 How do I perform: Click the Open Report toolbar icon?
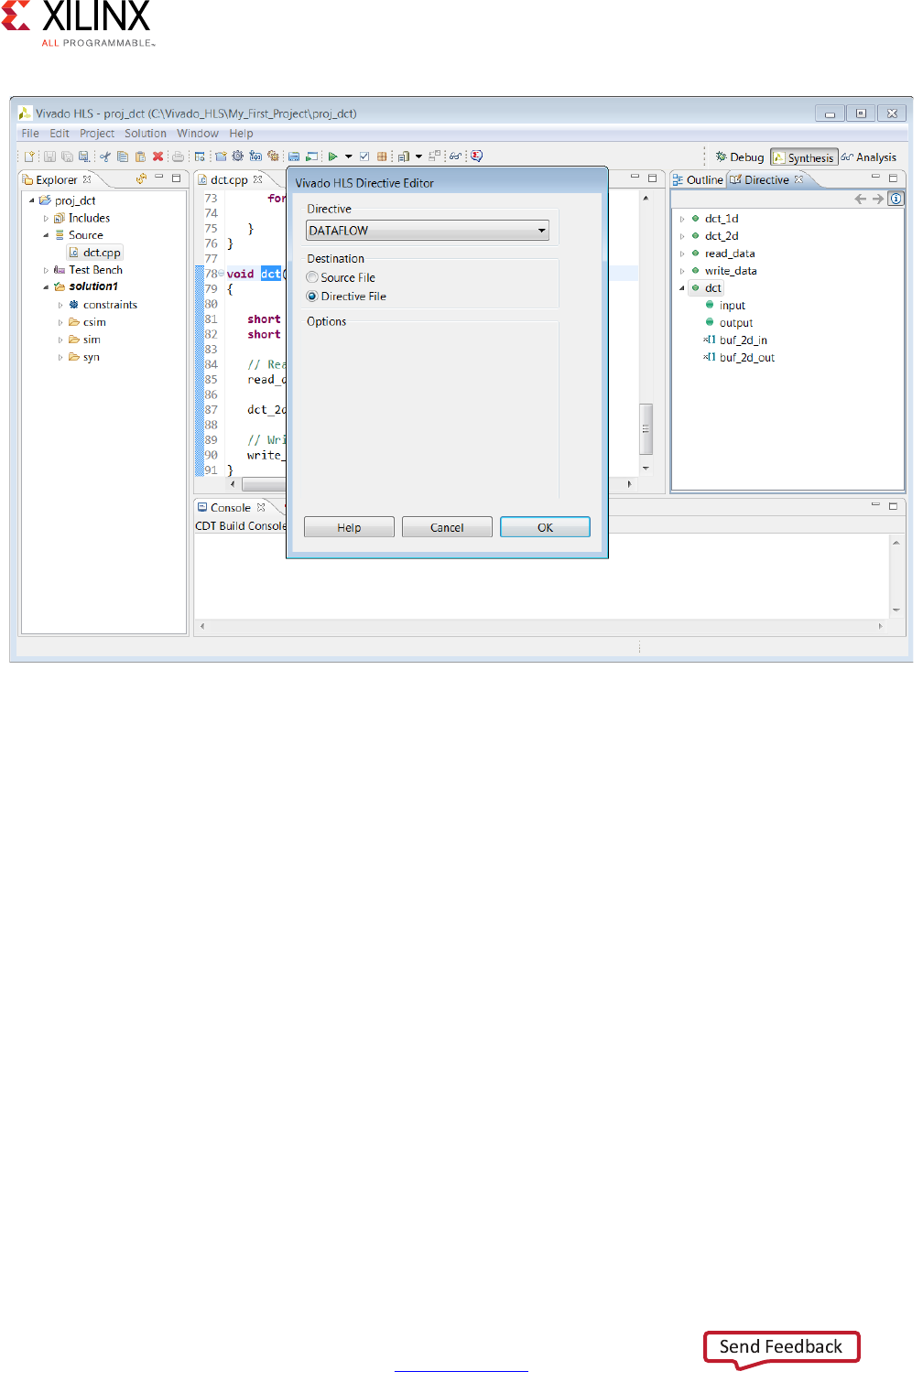(403, 157)
